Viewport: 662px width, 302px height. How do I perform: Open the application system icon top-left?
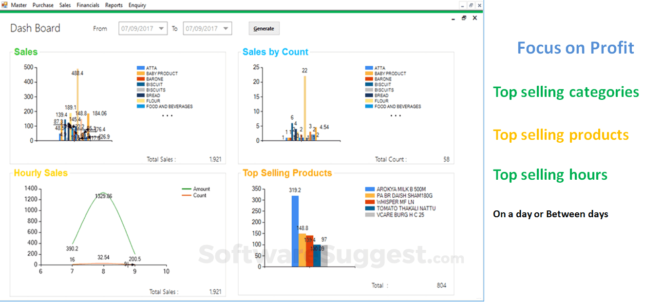pos(5,5)
